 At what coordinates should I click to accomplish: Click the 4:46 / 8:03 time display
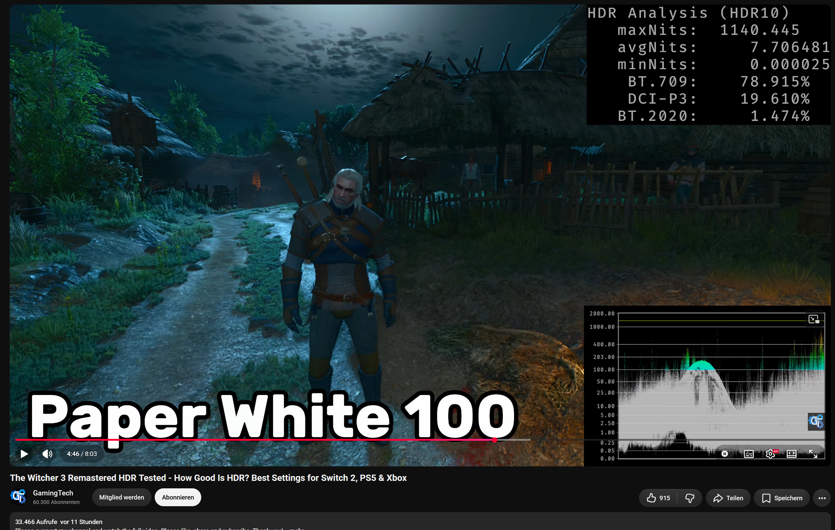(x=82, y=454)
